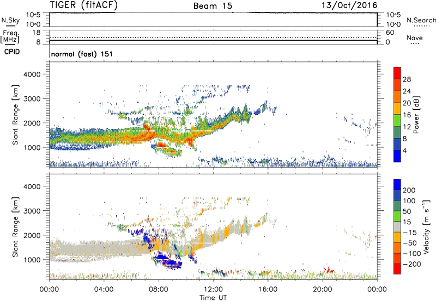Viewport: 436px width, 301px height.
Task: Click the 'Time UT' axis title
Action: 213,298
